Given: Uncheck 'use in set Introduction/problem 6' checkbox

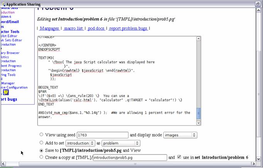Looking at the screenshot, I should (179, 157).
